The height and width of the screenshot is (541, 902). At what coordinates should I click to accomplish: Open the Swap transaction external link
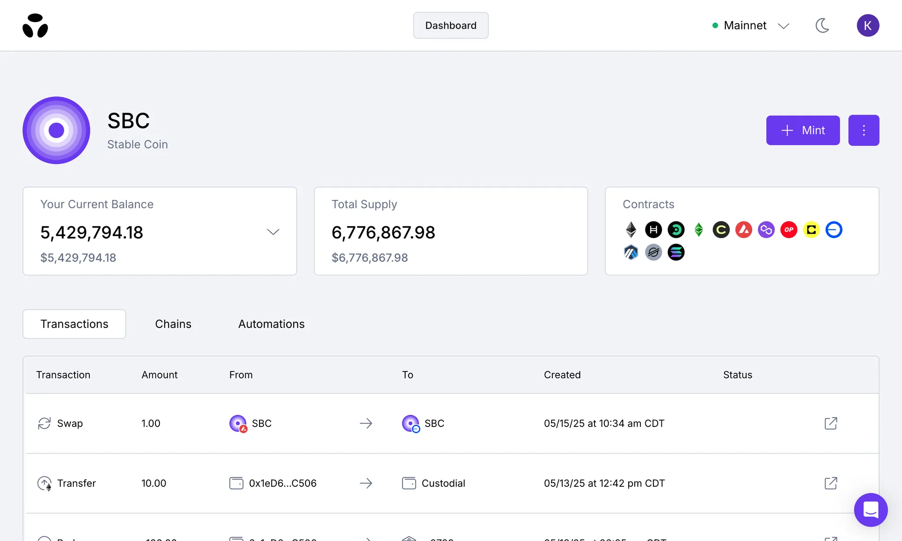click(x=831, y=423)
